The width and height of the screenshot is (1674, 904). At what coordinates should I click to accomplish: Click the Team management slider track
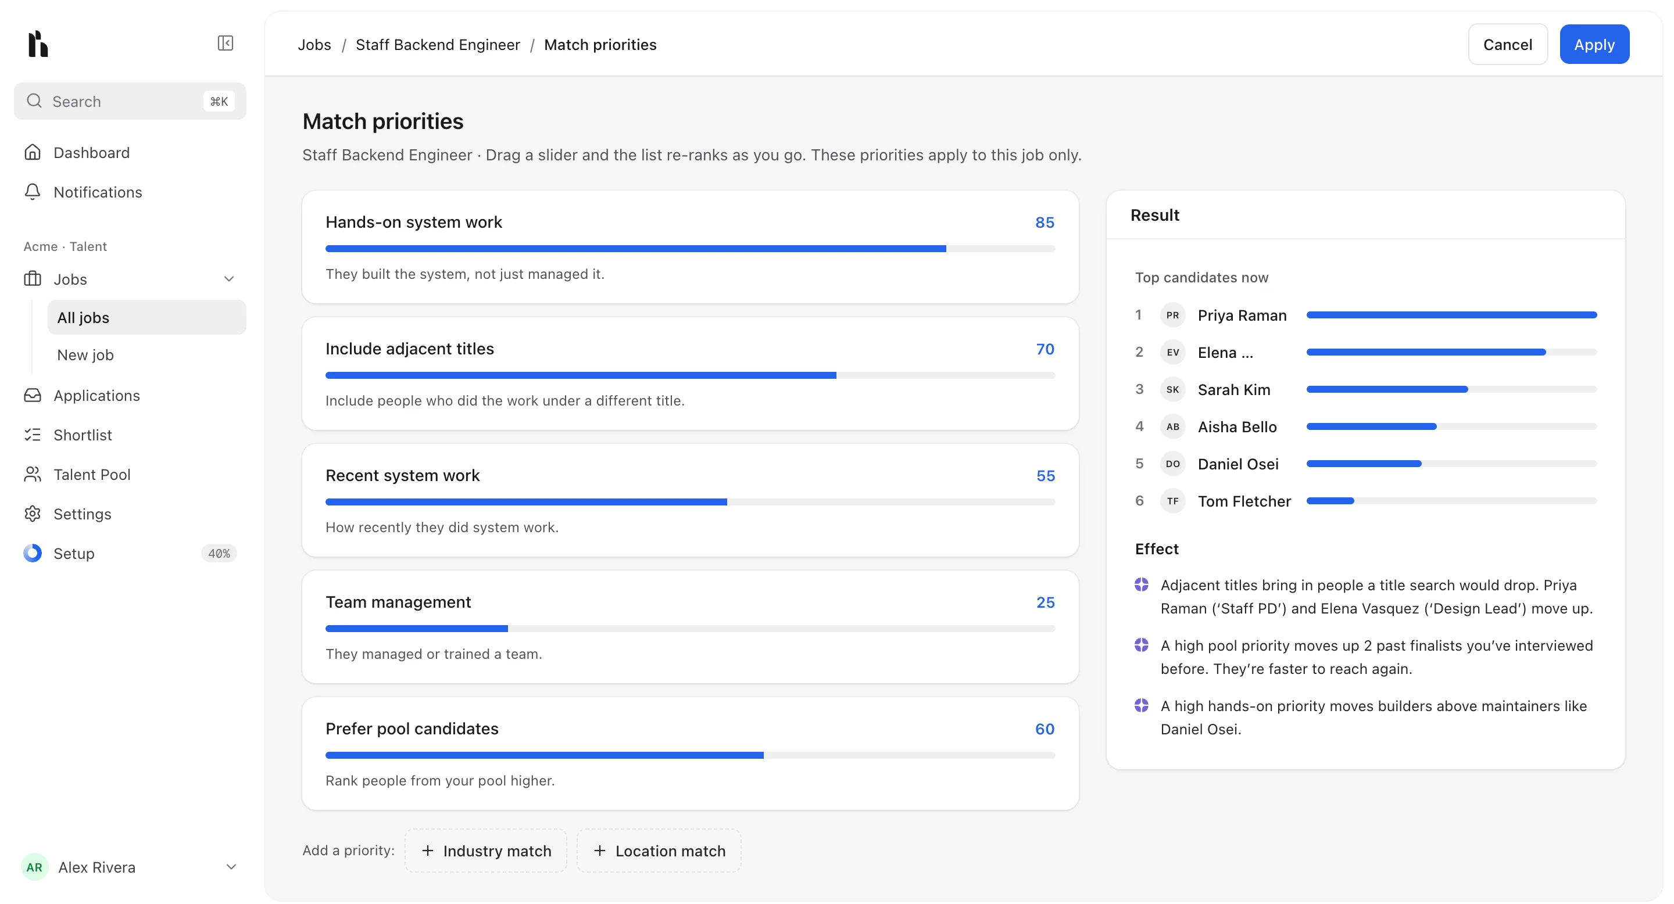690,629
